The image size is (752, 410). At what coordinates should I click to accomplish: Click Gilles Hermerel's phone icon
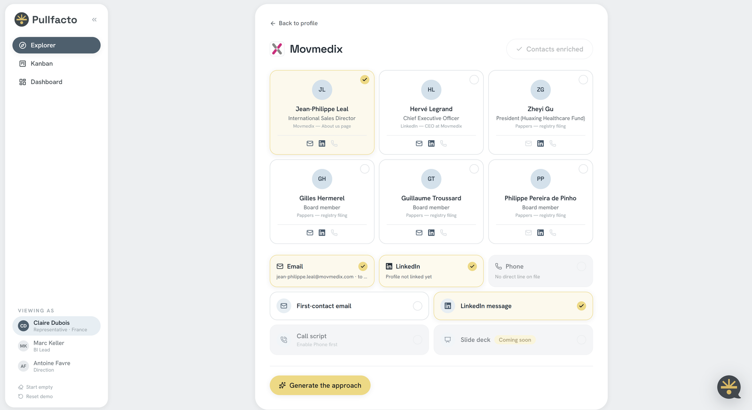pos(334,233)
